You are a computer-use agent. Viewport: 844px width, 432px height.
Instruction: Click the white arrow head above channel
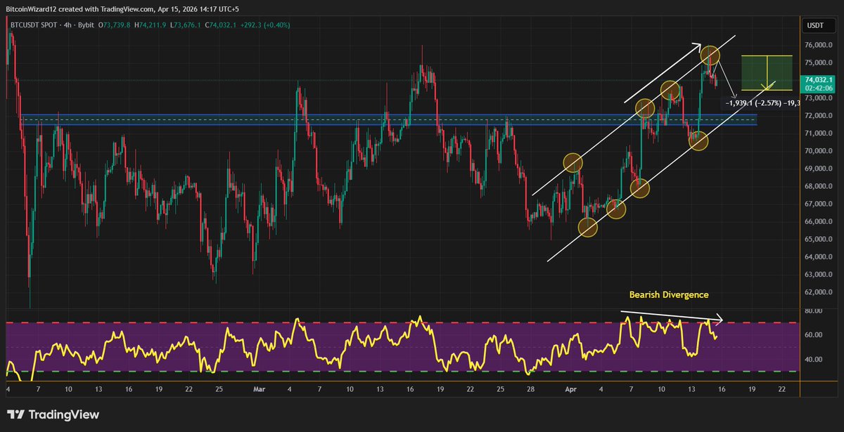tap(697, 47)
